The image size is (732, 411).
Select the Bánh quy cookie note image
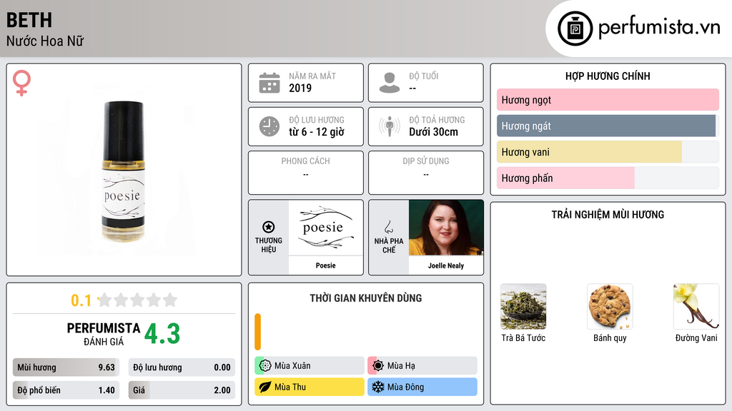point(610,307)
